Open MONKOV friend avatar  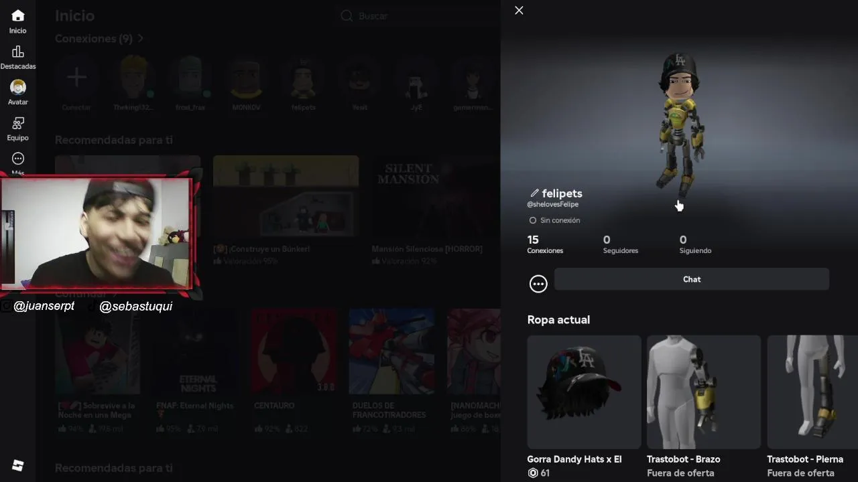(x=247, y=78)
